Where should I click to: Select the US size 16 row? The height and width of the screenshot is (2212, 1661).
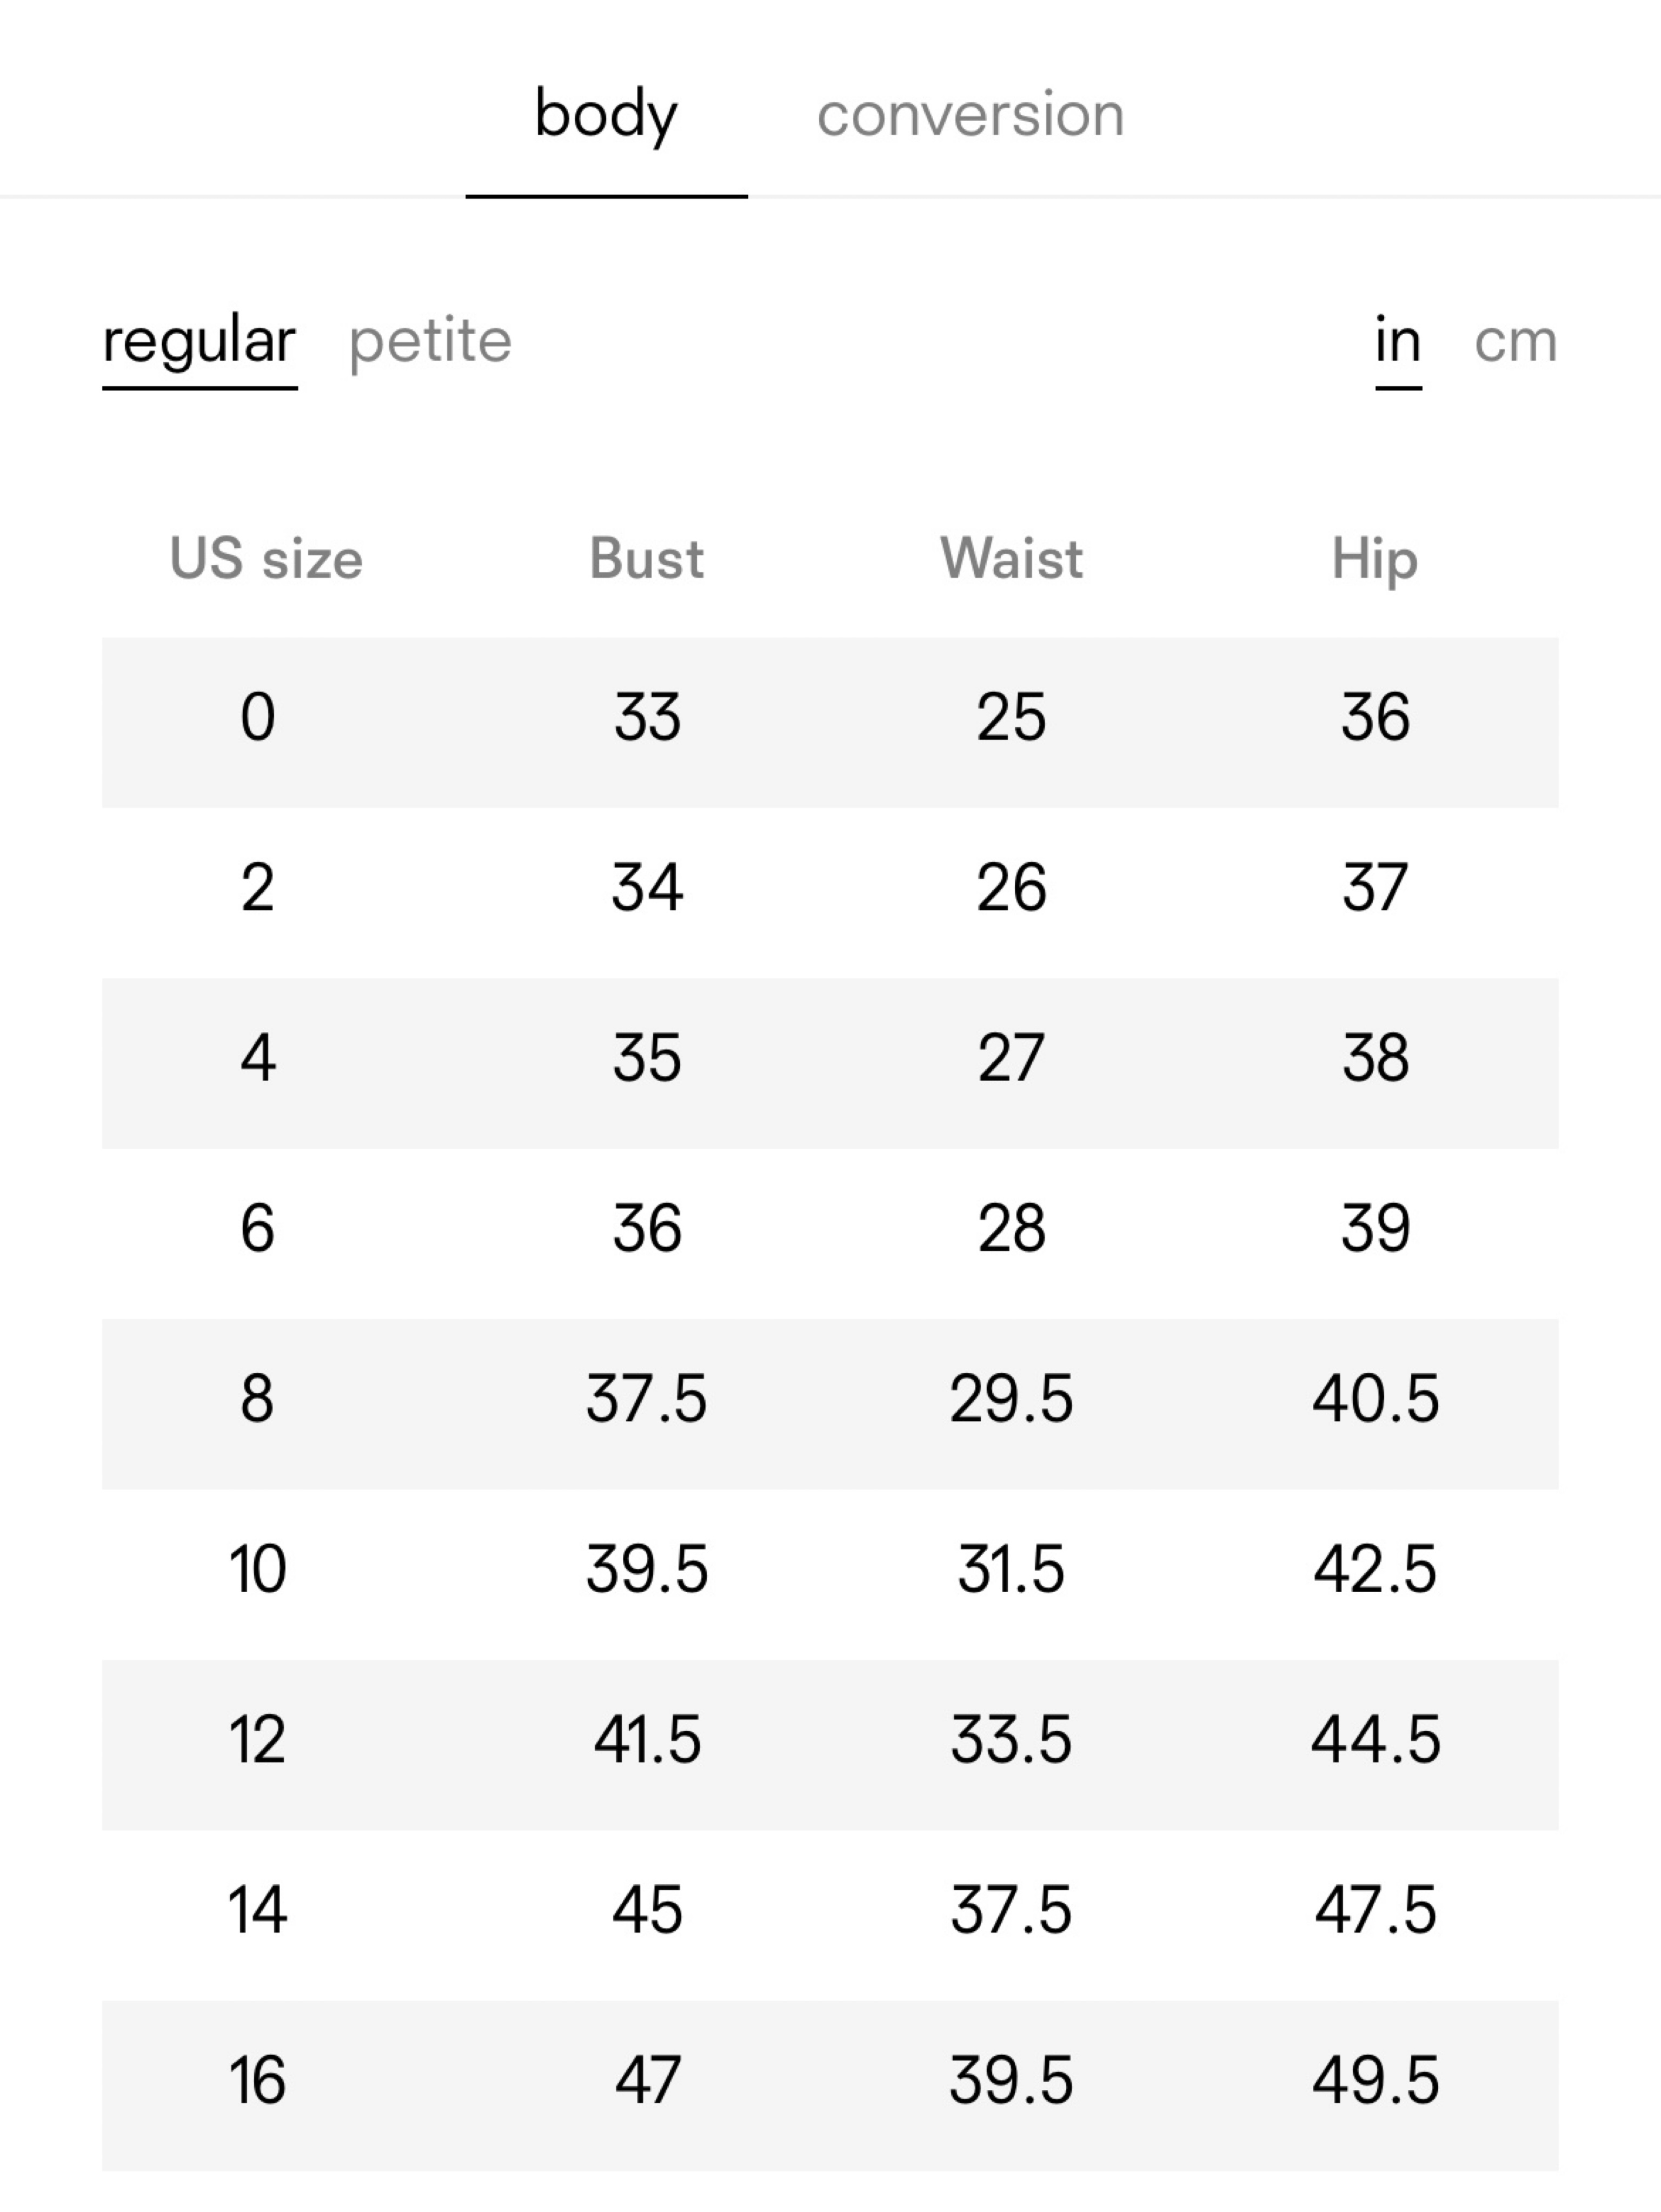pyautogui.click(x=830, y=2086)
